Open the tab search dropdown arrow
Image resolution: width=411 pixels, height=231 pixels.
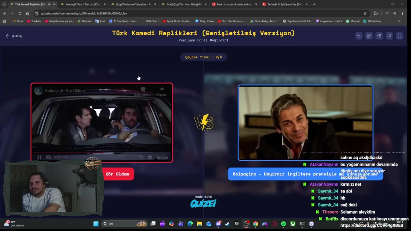point(4,4)
